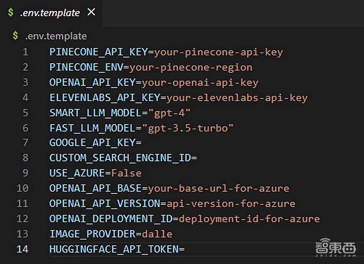
Task: Click the your-pinecone-region value
Action: [191, 67]
